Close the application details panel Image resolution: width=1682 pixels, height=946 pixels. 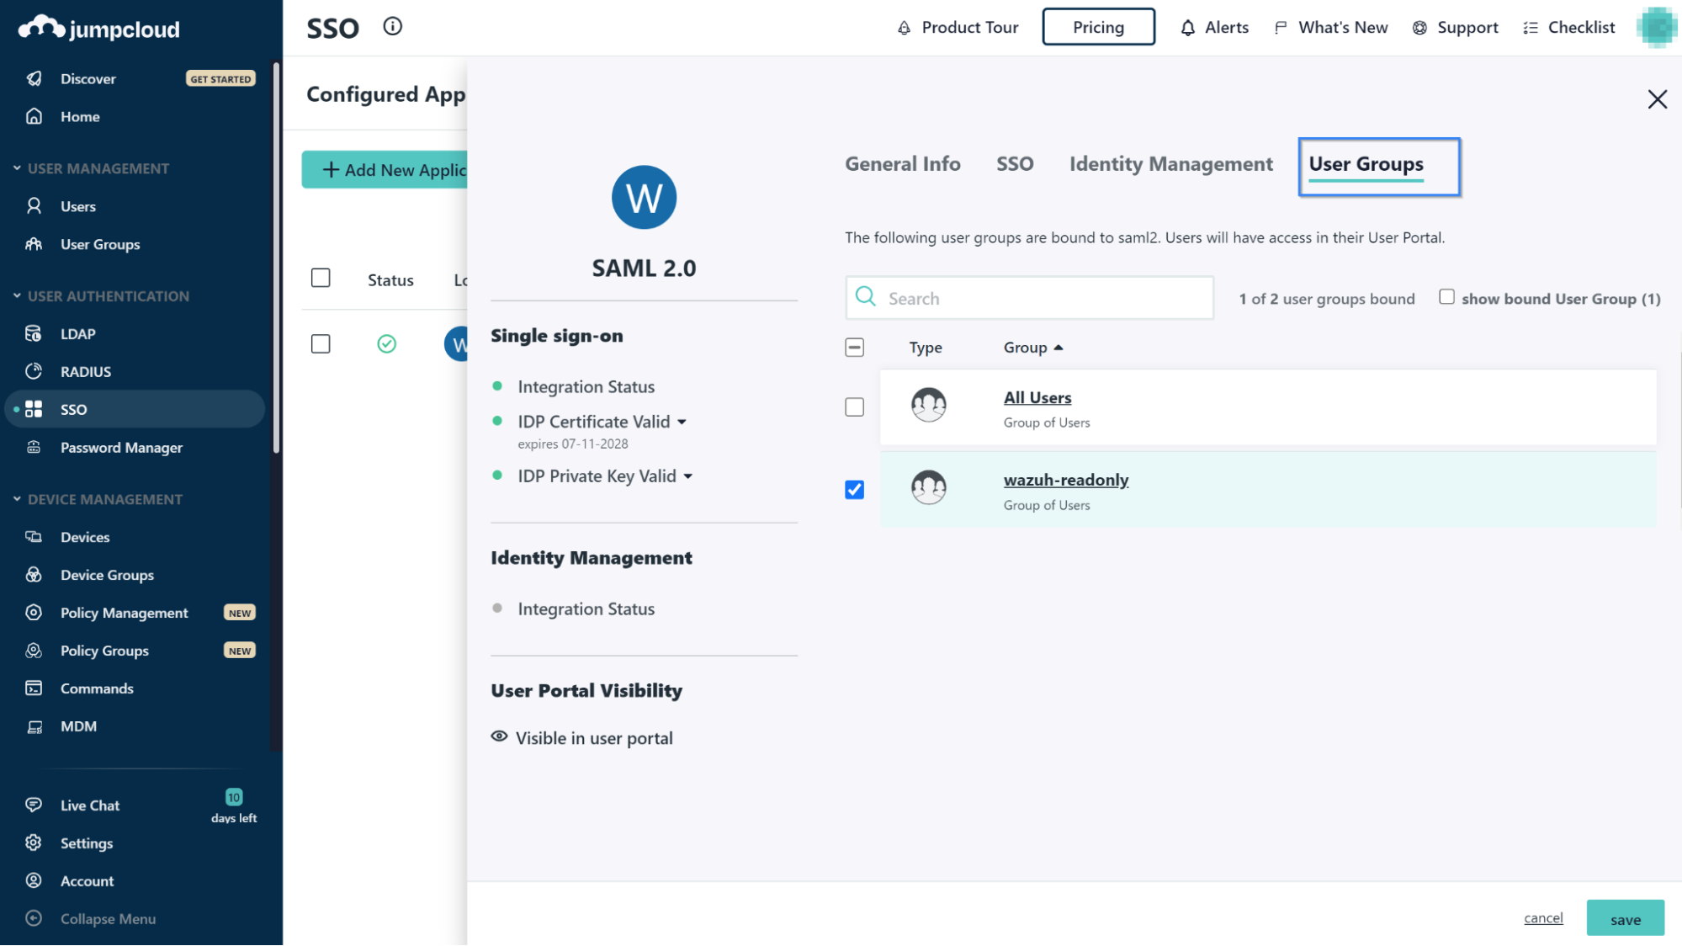1657,99
